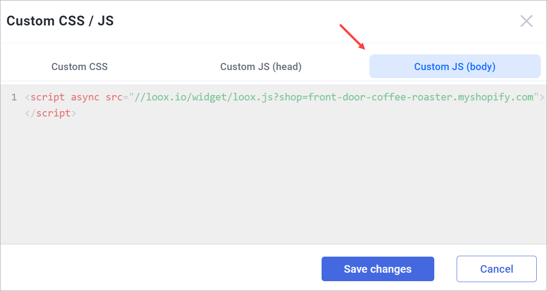Click the closing angle bracket ending line one
Screen dimensions: 547x291
(x=542, y=97)
